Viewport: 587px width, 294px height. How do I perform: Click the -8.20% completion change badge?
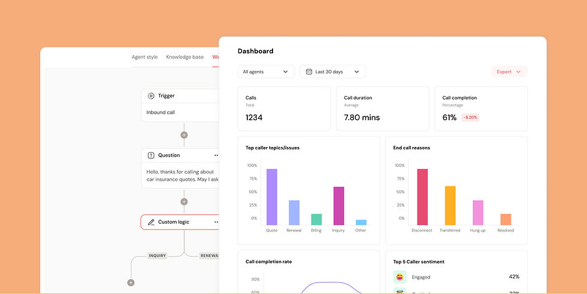(470, 117)
